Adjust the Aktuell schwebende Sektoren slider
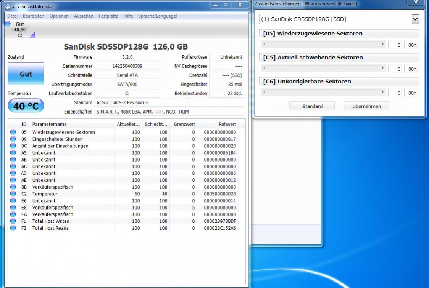Image resolution: width=429 pixels, height=288 pixels. [x=323, y=68]
